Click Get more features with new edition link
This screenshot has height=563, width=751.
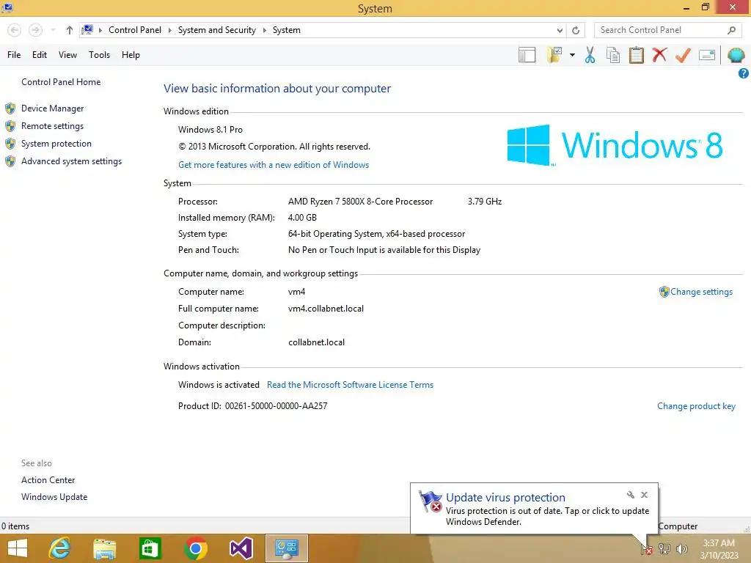click(x=274, y=165)
